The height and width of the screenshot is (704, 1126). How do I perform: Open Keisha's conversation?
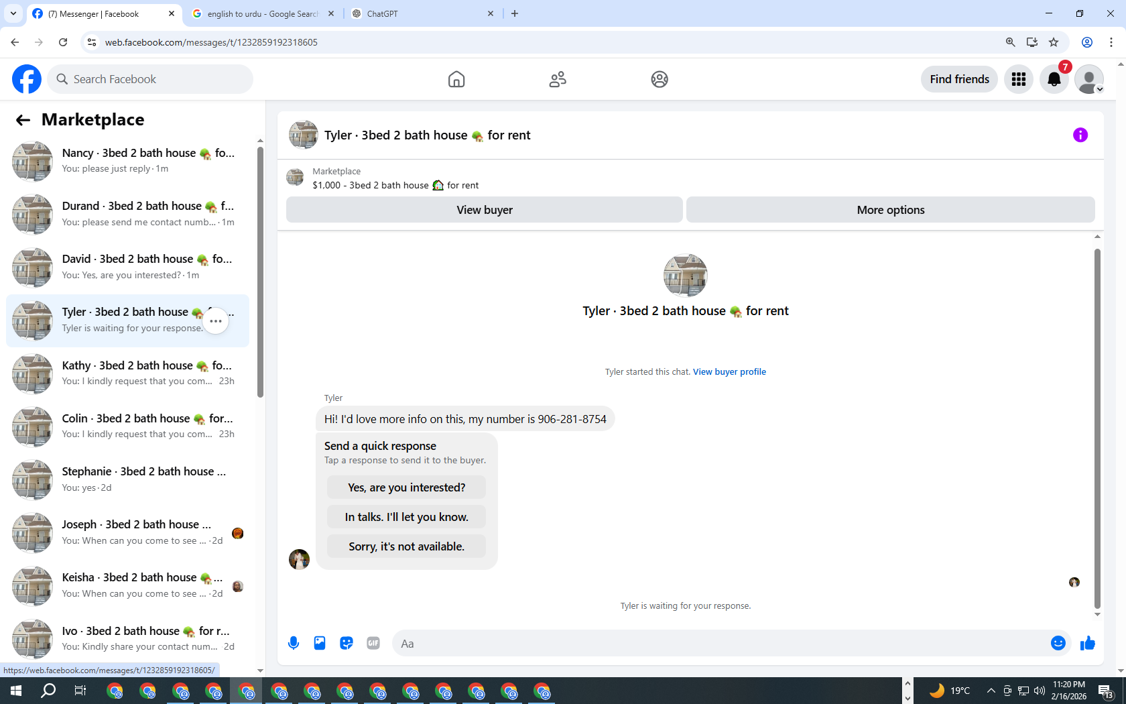127,585
